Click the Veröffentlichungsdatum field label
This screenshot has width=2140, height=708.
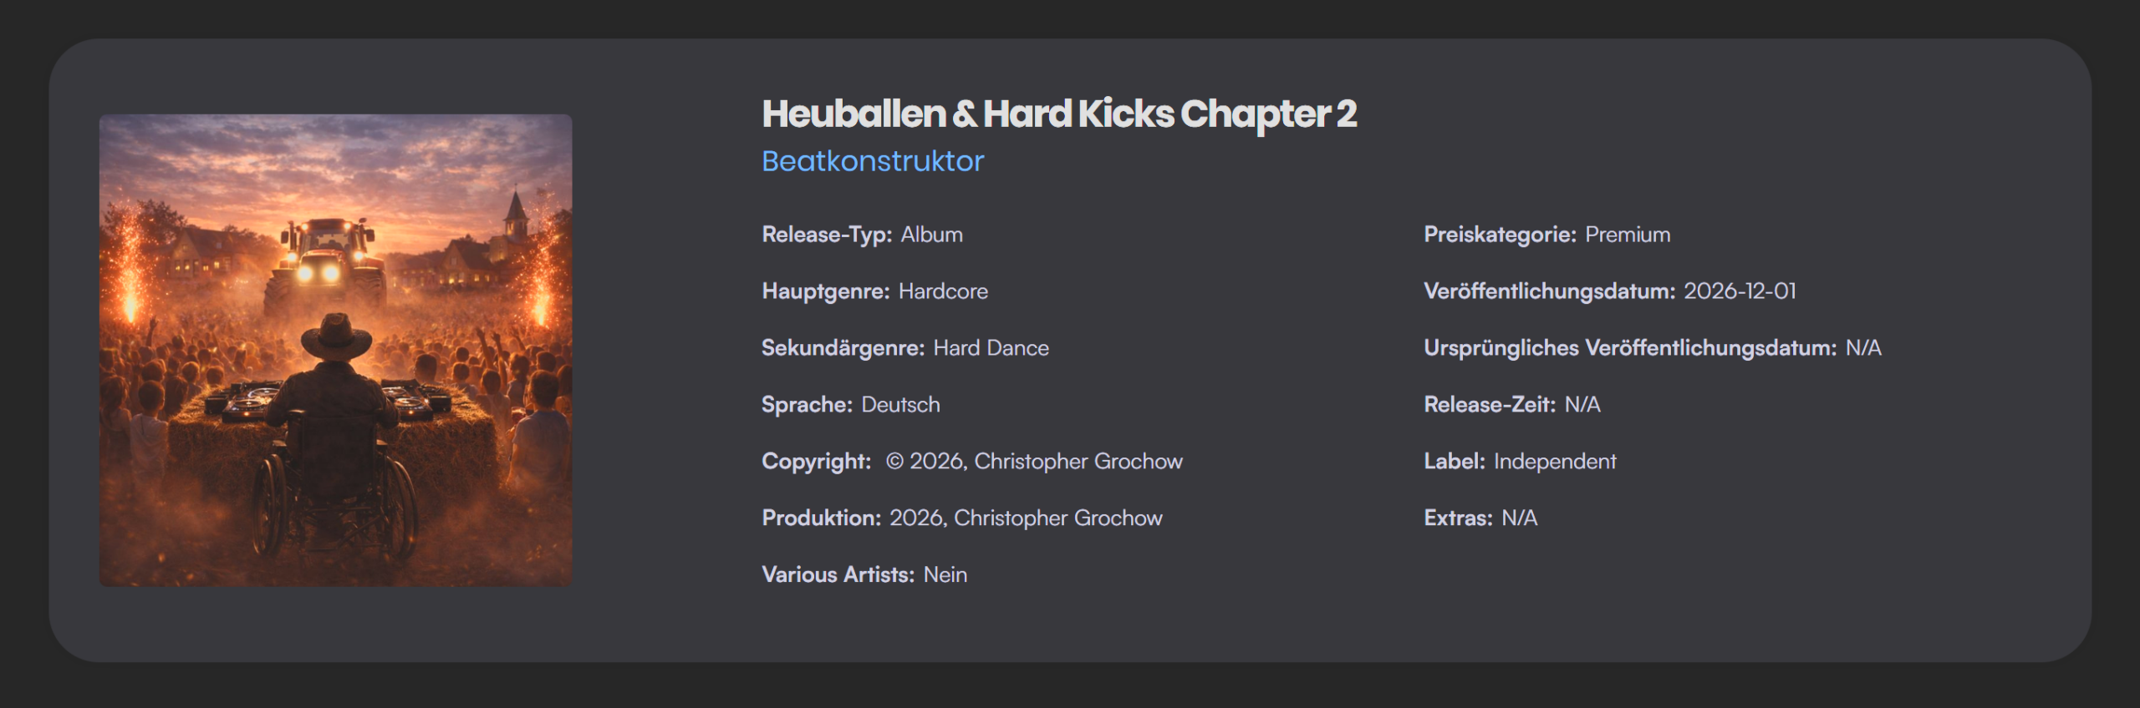1549,291
